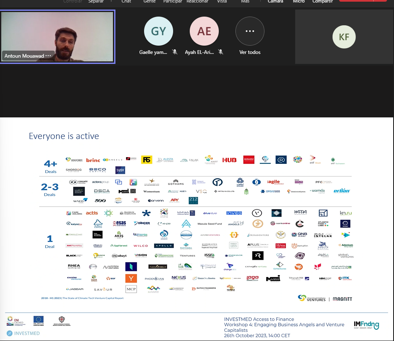Toggle the Micro mute control
Image resolution: width=394 pixels, height=341 pixels.
tap(299, 2)
